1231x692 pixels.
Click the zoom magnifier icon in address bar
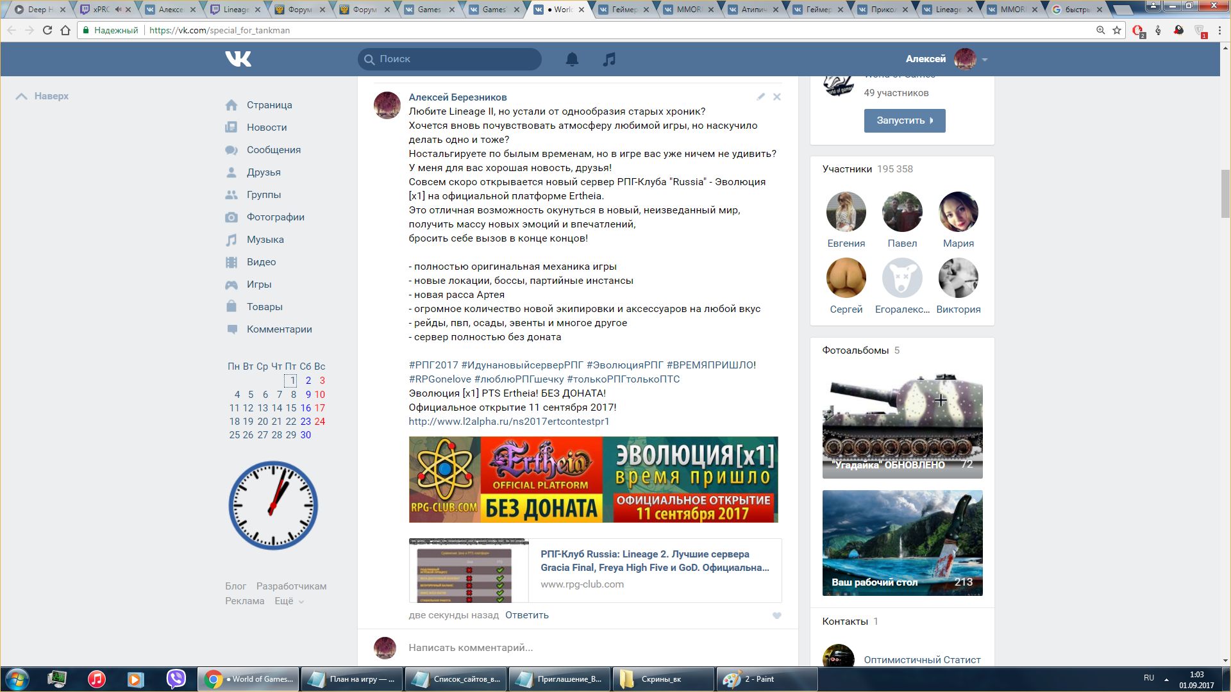pos(1100,30)
